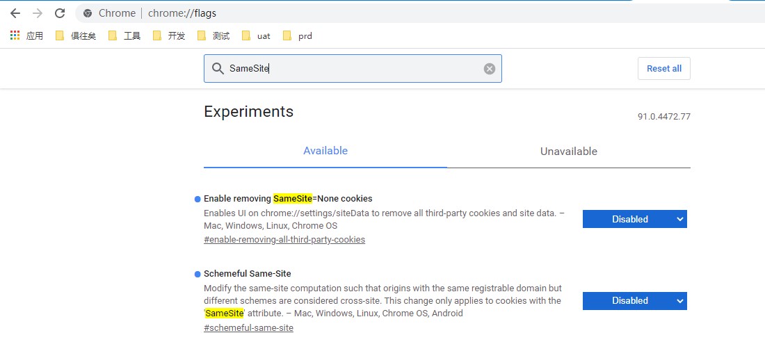Open the #enable-removing-all-third-party-cookies link

pos(284,240)
